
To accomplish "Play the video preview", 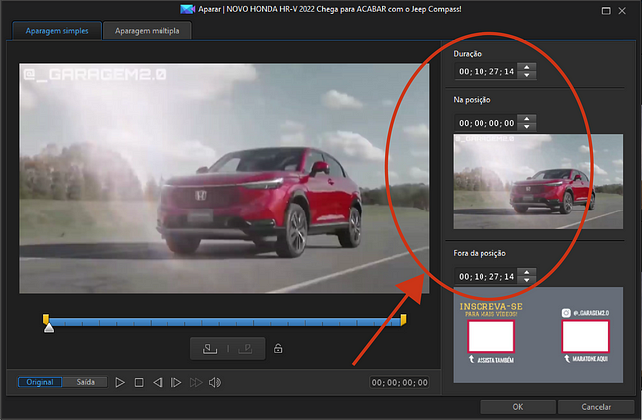I will [120, 383].
